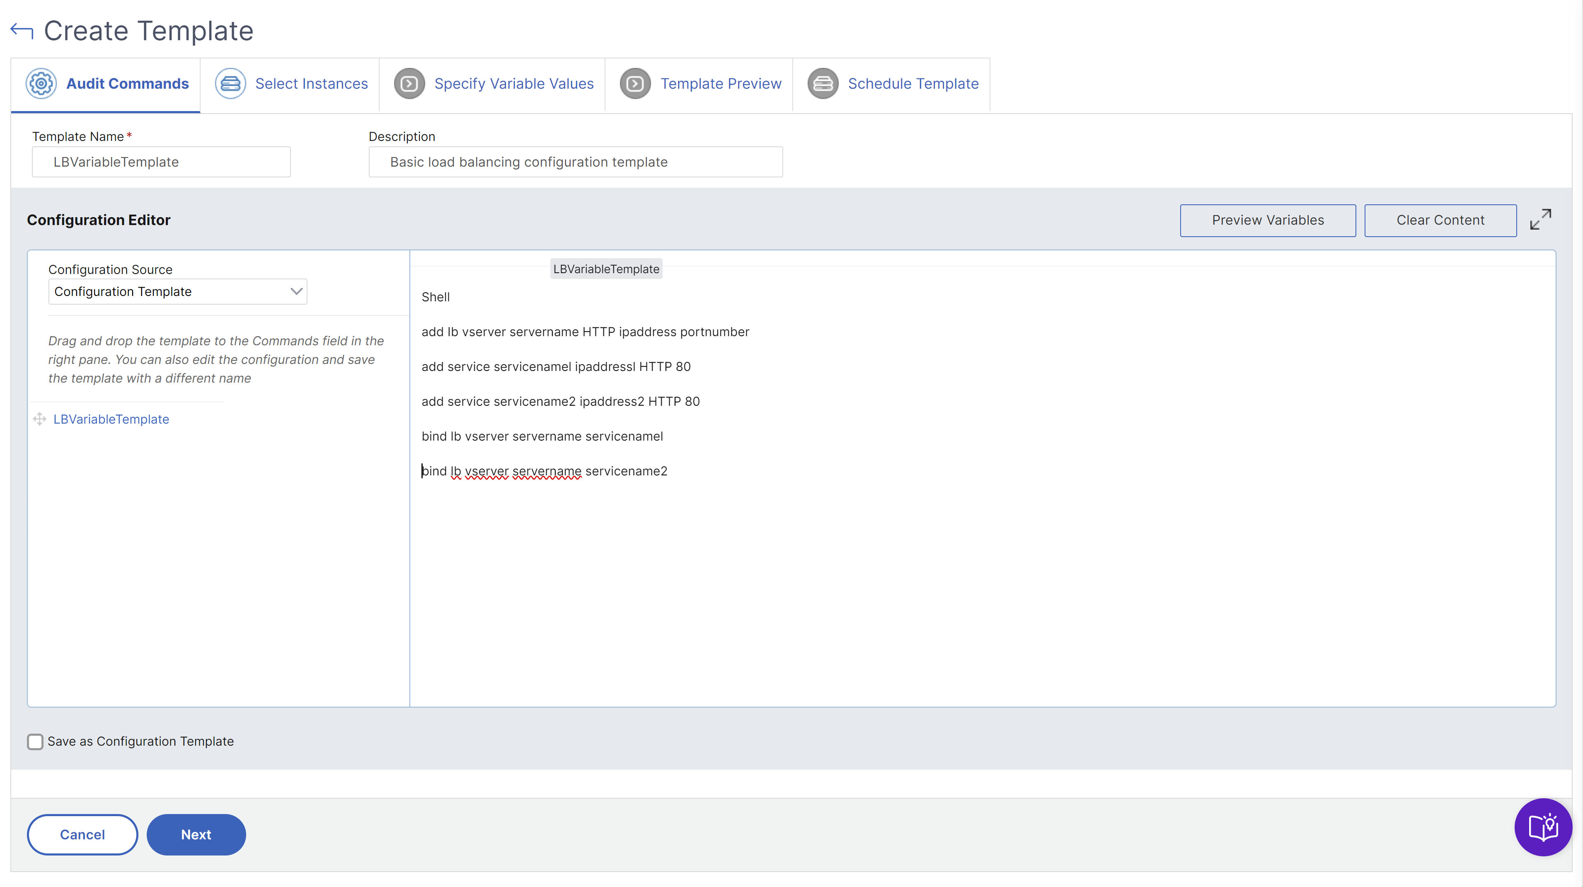Click the Select Instances step icon
Screen dimensions: 1583x887
[x=230, y=84]
